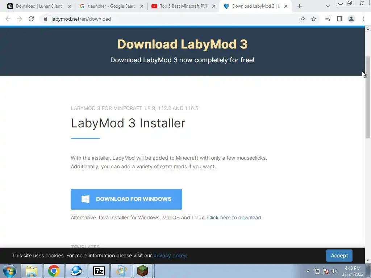The height and width of the screenshot is (278, 371).
Task: Launch Internet Explorer from the taskbar
Action: click(76, 271)
